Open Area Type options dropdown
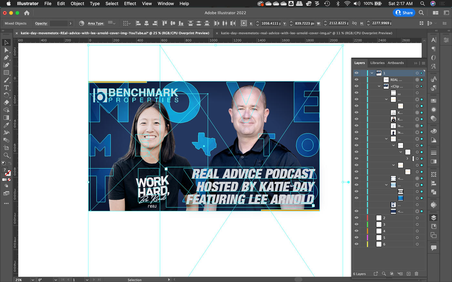452x282 pixels. [x=111, y=23]
